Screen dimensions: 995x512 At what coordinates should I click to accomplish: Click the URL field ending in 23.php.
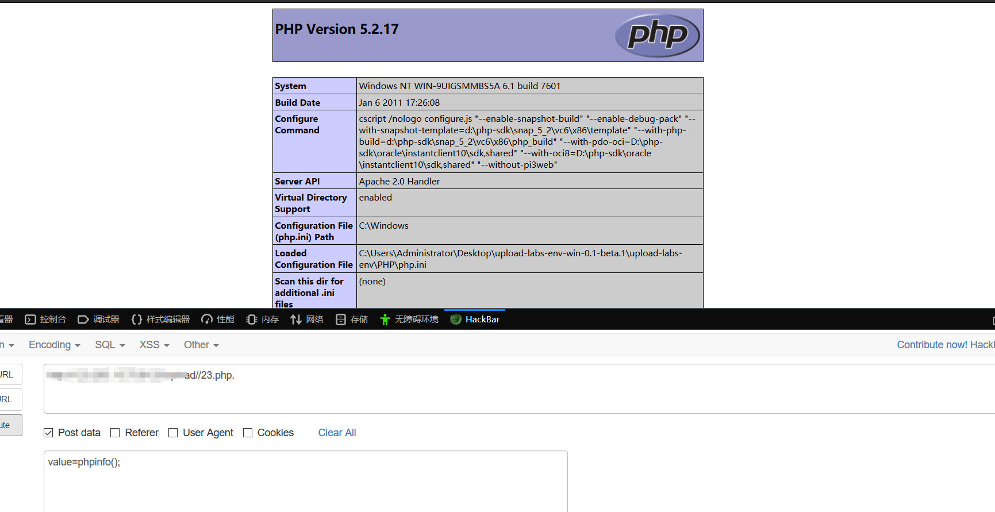(x=519, y=388)
